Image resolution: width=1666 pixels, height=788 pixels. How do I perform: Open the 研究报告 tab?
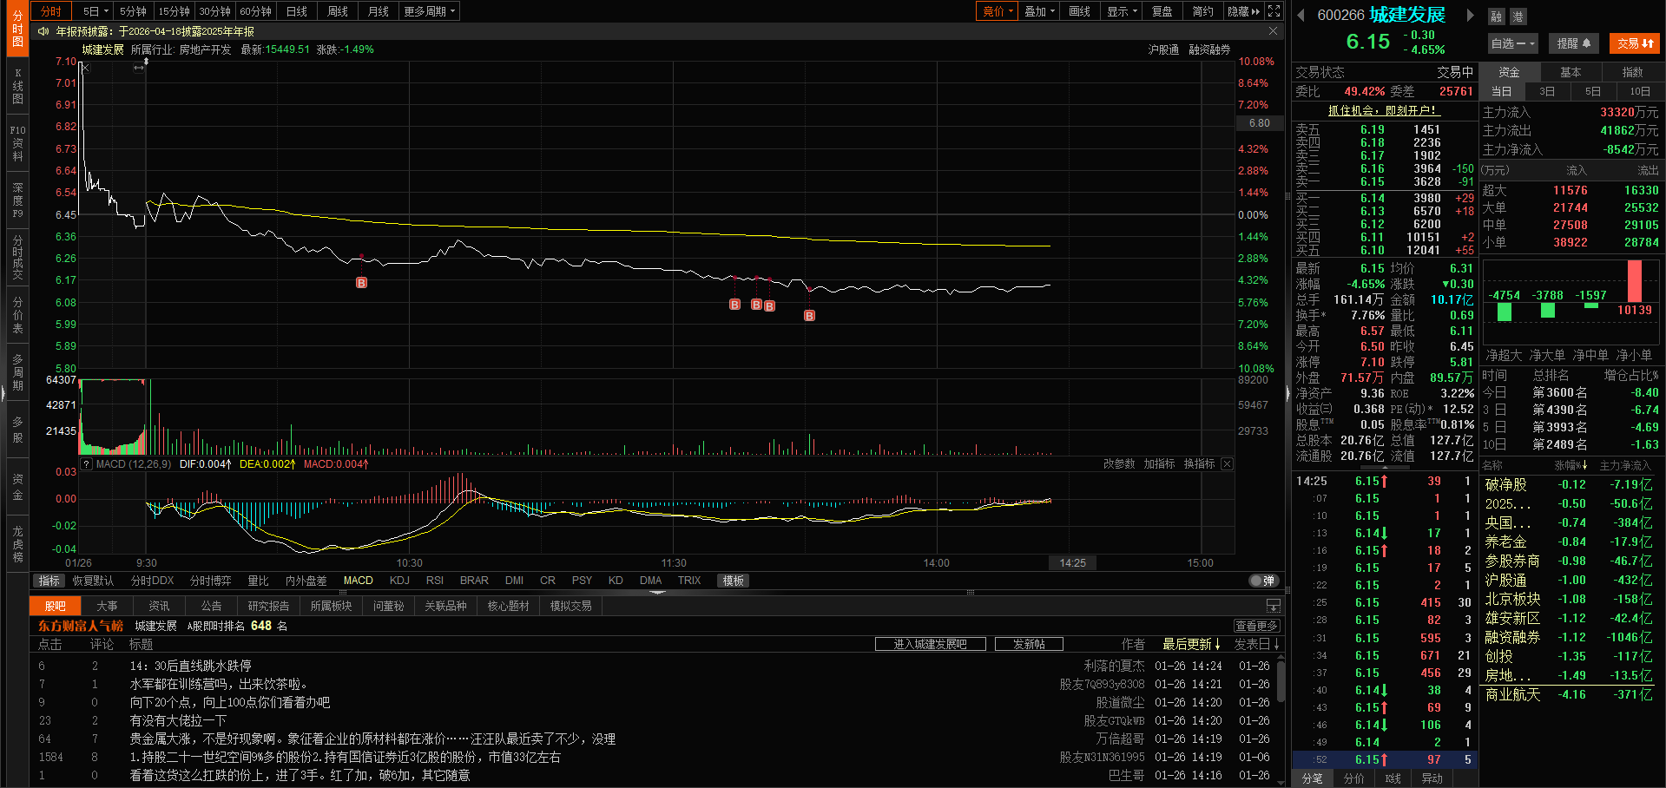click(268, 606)
